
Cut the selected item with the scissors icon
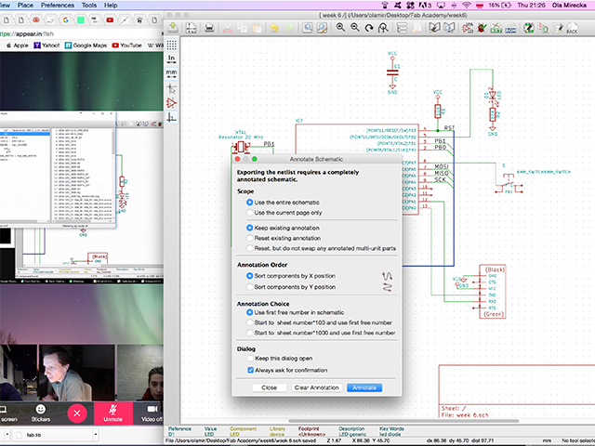coord(228,28)
